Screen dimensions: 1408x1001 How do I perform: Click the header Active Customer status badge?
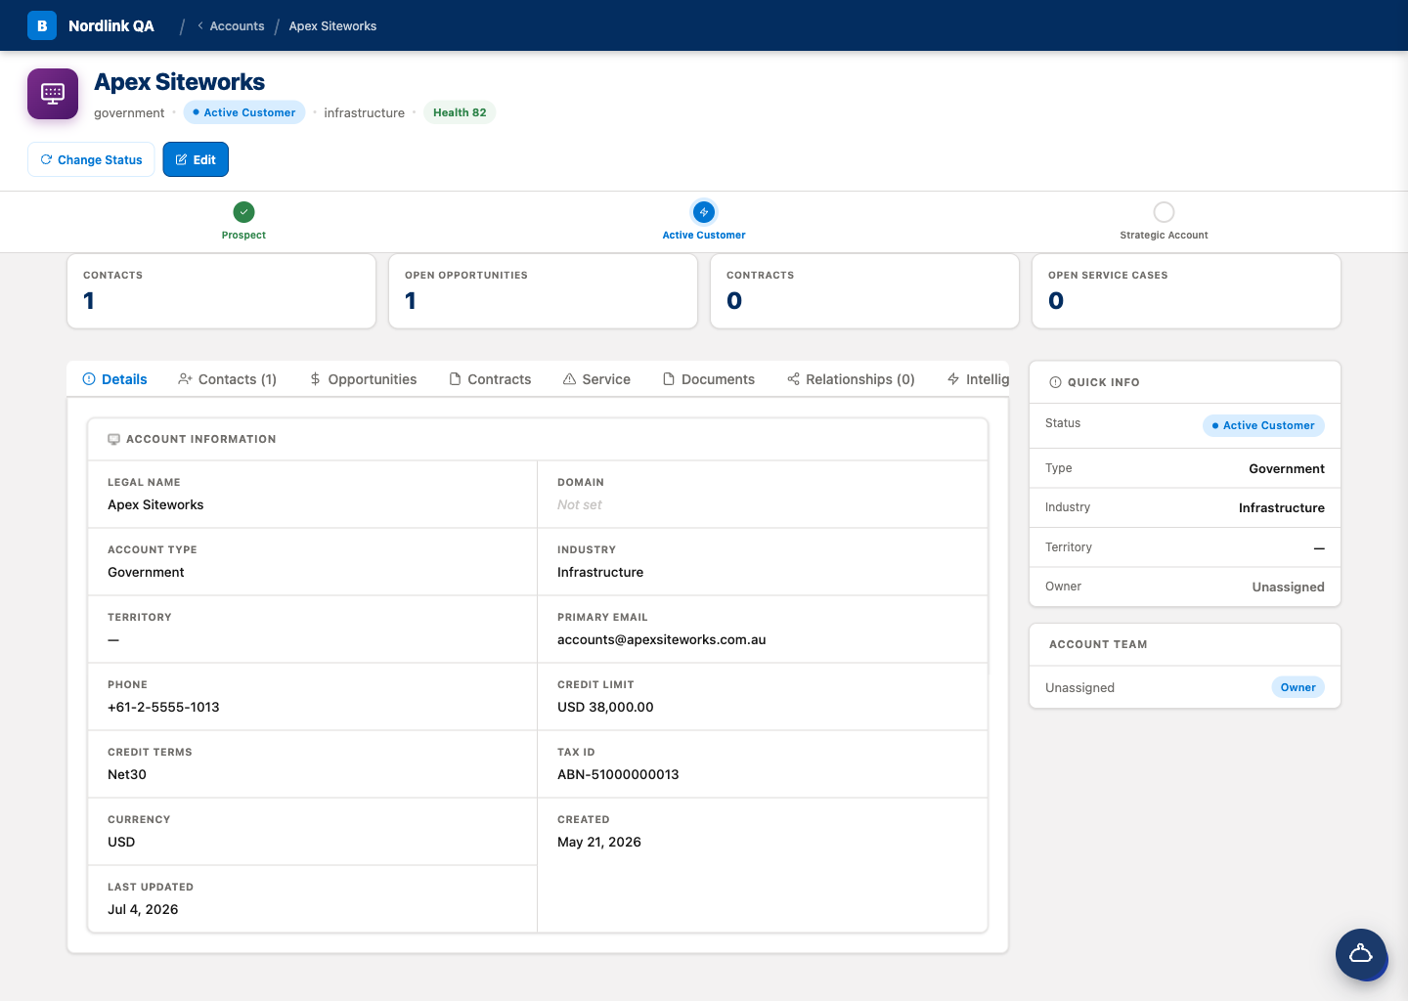tap(244, 112)
